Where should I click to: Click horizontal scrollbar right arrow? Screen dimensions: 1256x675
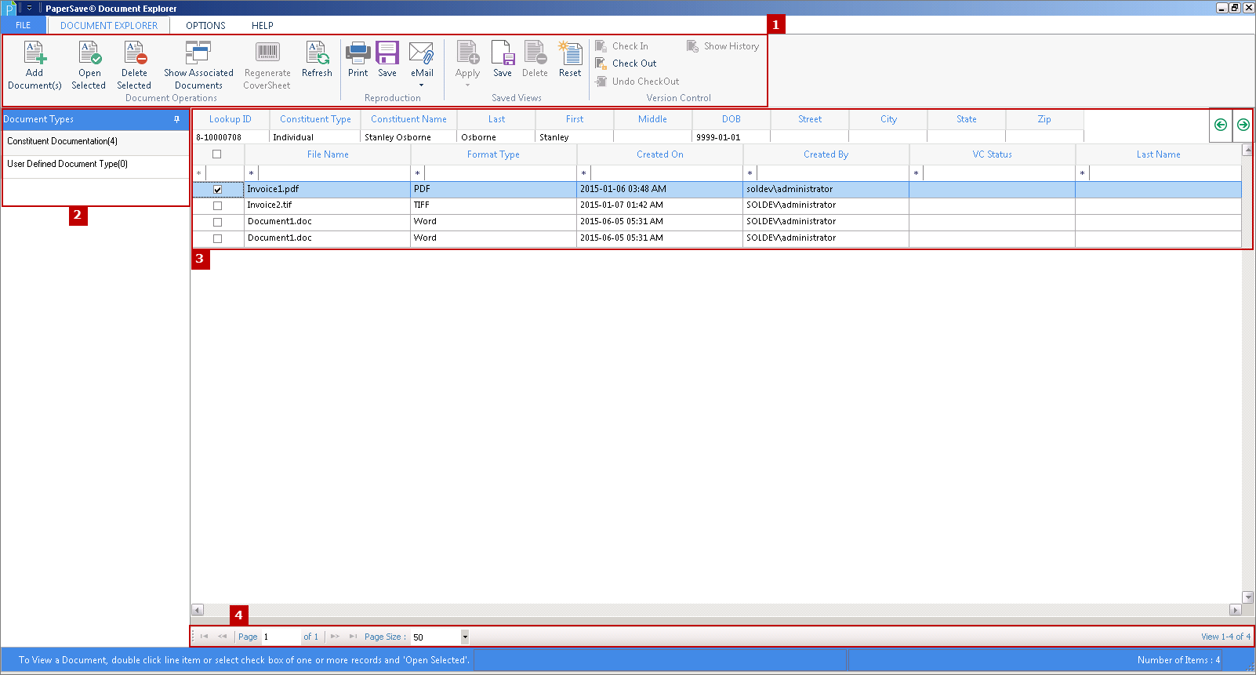click(x=1236, y=610)
